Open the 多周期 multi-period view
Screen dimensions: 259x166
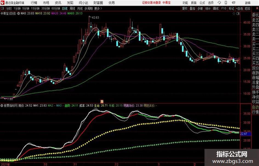click(89, 8)
